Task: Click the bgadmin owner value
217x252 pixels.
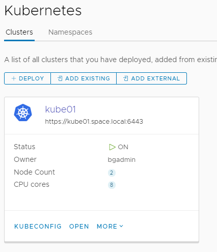Action: (x=122, y=160)
